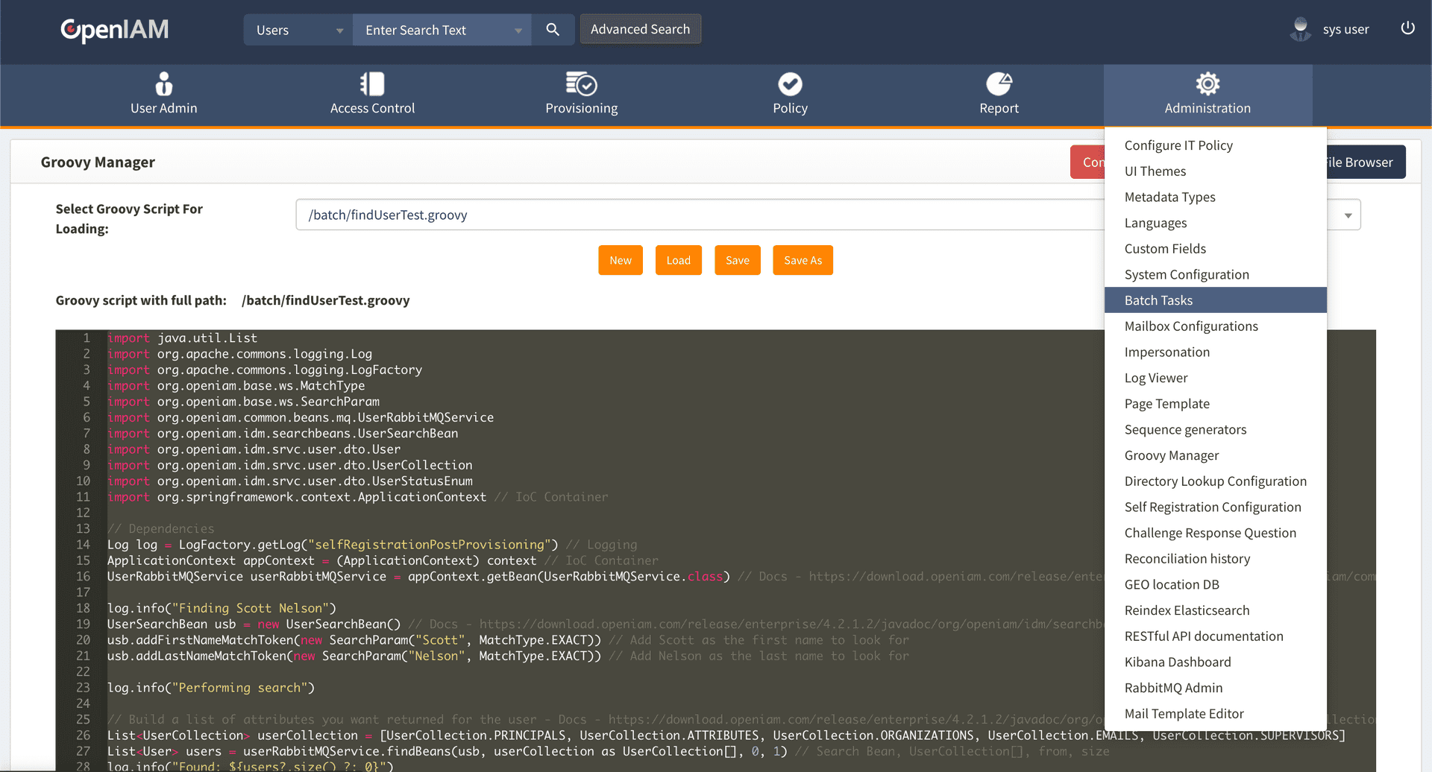Open the Kibana Dashboard menu item

1178,662
